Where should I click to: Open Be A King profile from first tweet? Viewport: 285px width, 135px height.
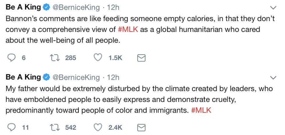[23, 8]
